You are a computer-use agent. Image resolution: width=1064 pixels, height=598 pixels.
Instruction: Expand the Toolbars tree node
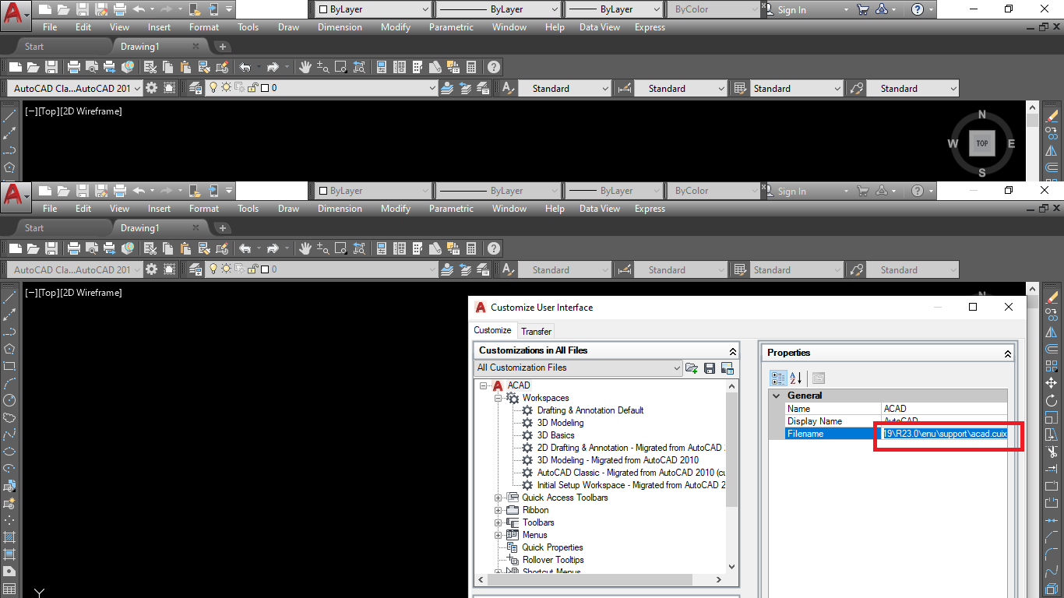[499, 522]
